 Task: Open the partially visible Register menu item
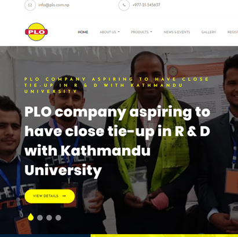pyautogui.click(x=233, y=32)
